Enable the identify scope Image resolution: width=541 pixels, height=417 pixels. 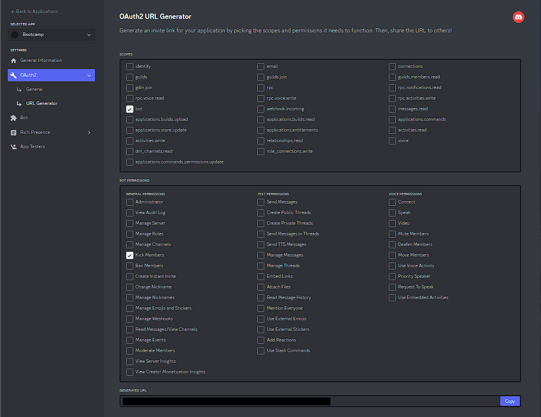[x=130, y=67]
